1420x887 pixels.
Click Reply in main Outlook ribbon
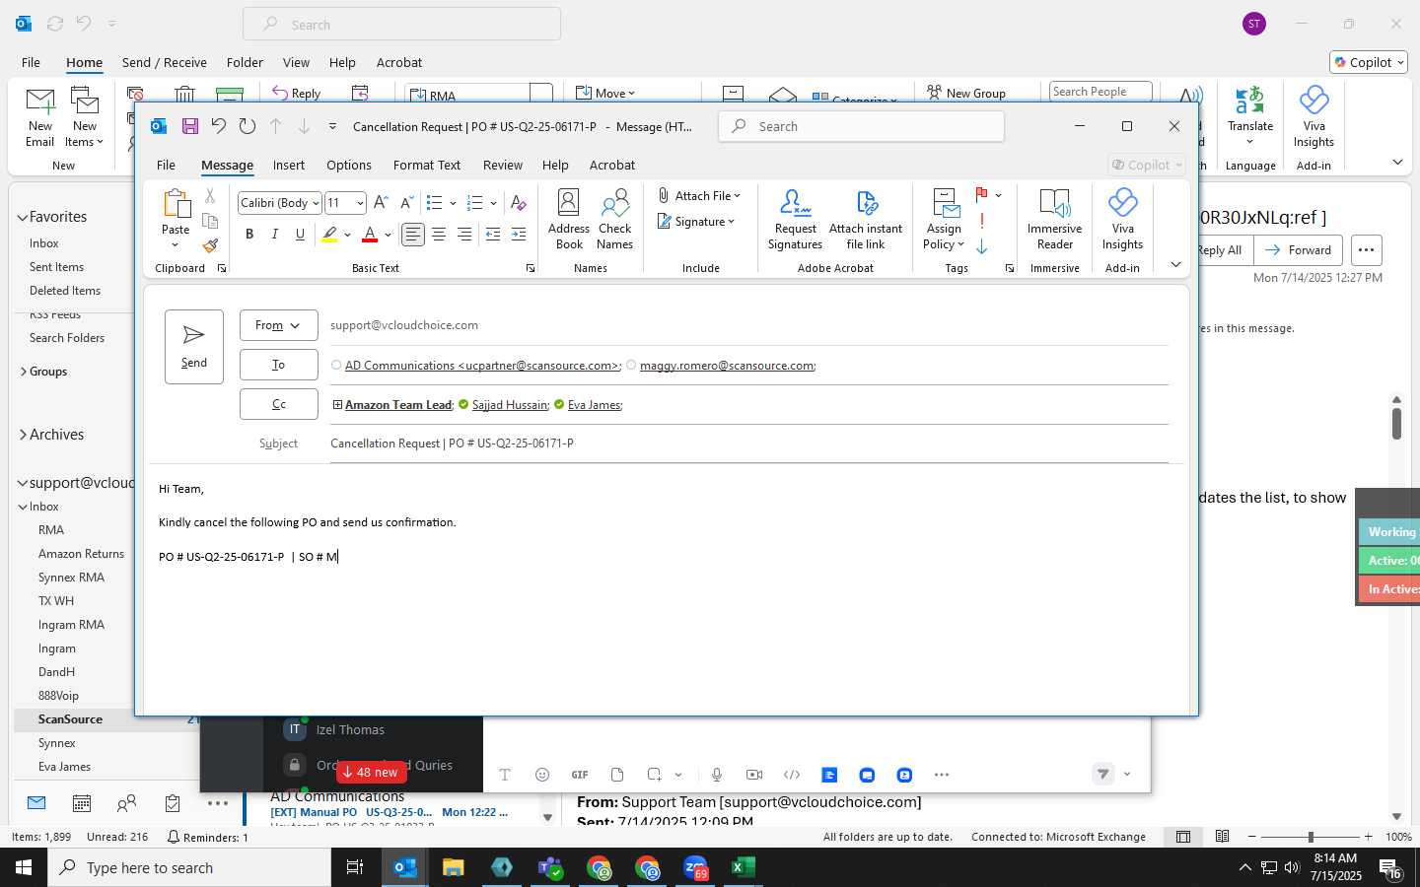pos(297,94)
